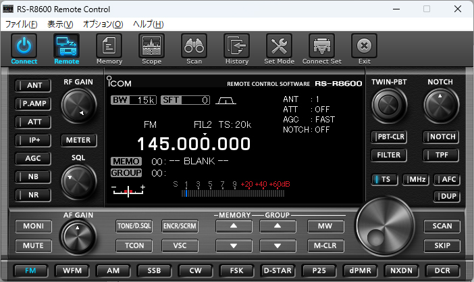Open the ファイル(F) menu
Viewport: 474px width, 282px height.
(x=22, y=24)
